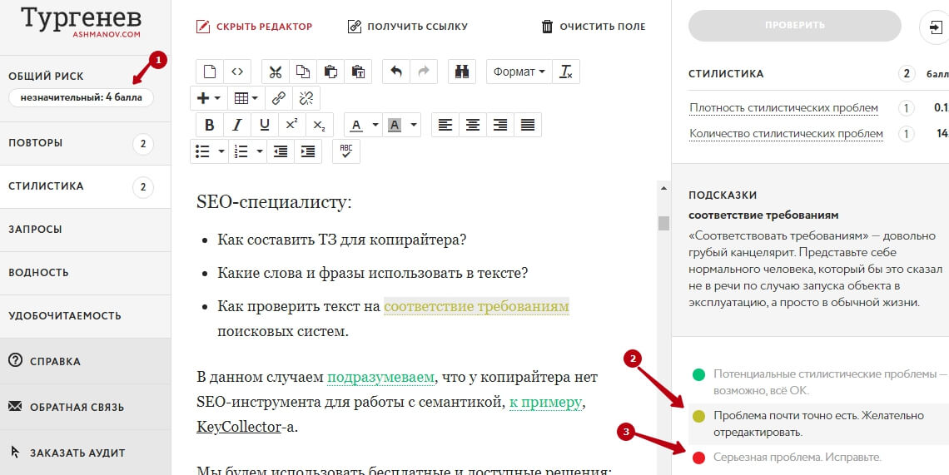Undo the last edit
The height and width of the screenshot is (475, 949).
[x=396, y=72]
